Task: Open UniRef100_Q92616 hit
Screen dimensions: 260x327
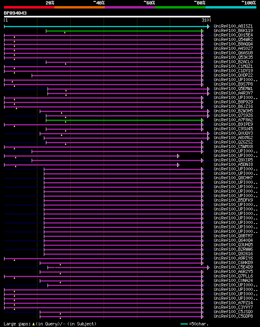Action: pyautogui.click(x=233, y=254)
